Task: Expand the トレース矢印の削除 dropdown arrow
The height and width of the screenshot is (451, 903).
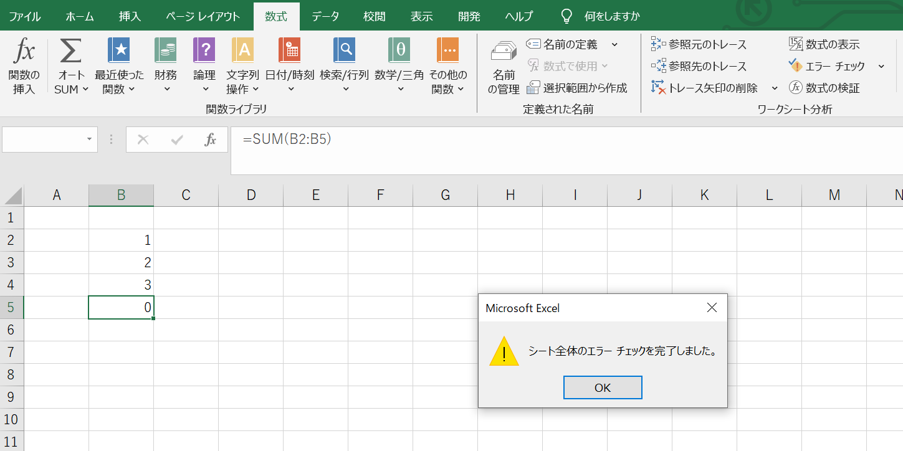Action: pos(775,88)
